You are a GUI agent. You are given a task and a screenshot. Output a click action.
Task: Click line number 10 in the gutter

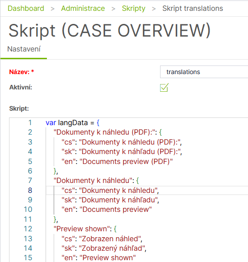point(28,210)
